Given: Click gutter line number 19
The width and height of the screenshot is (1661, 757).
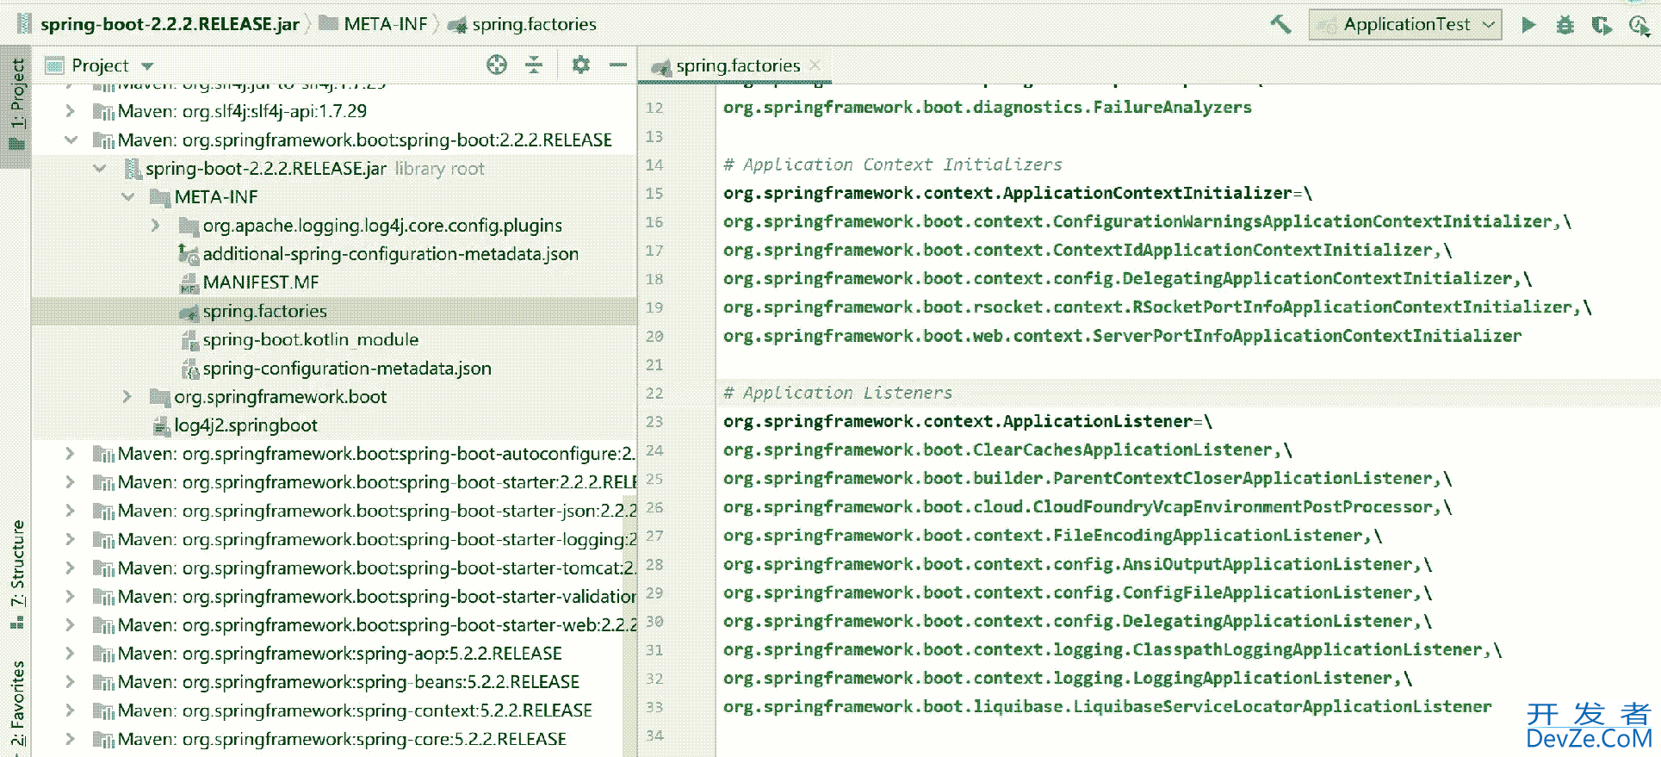Looking at the screenshot, I should tap(654, 307).
